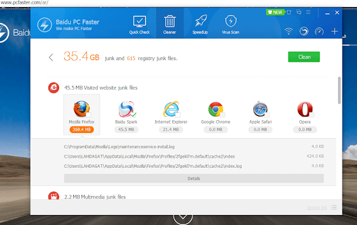This screenshot has height=225, width=357.
Task: Open the SpeedUp tab
Action: coord(200,25)
